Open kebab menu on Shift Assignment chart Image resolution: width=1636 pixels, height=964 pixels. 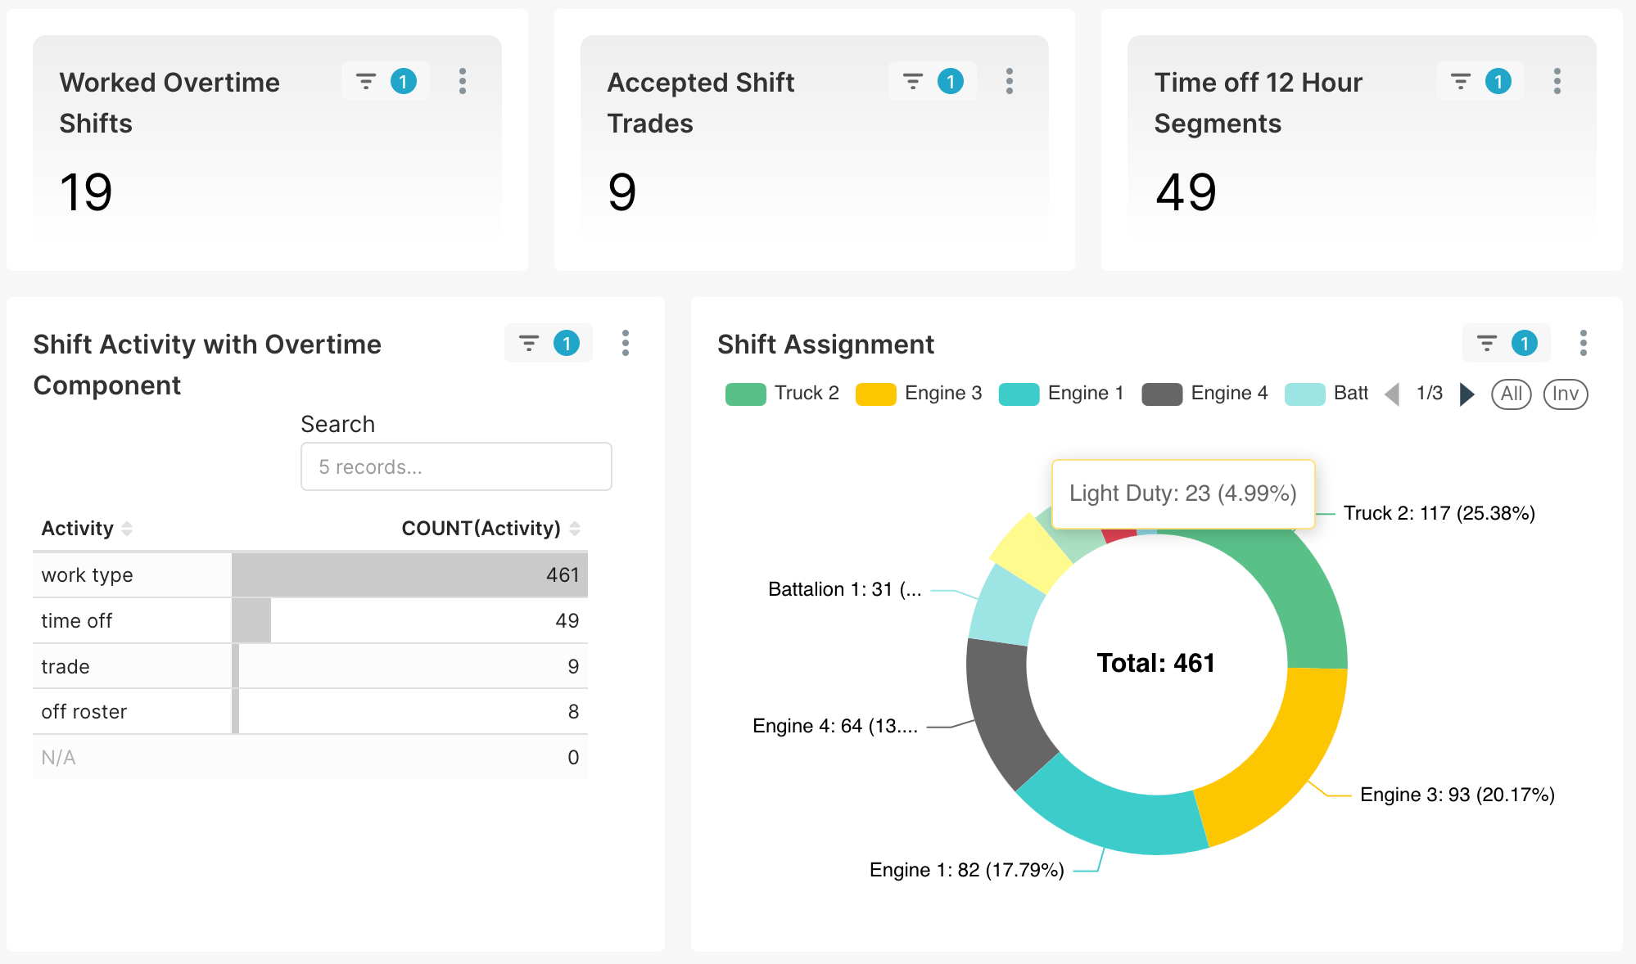[1584, 343]
